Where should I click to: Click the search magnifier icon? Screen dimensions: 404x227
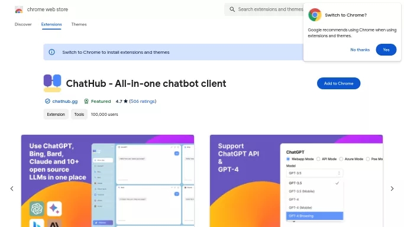pyautogui.click(x=232, y=9)
